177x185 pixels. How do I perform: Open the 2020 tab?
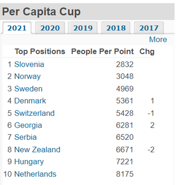pyautogui.click(x=50, y=28)
